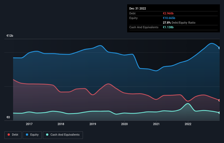Viewport: 224px width, 143px height.
Task: Click the red Debt legend dot
Action: tap(9, 135)
